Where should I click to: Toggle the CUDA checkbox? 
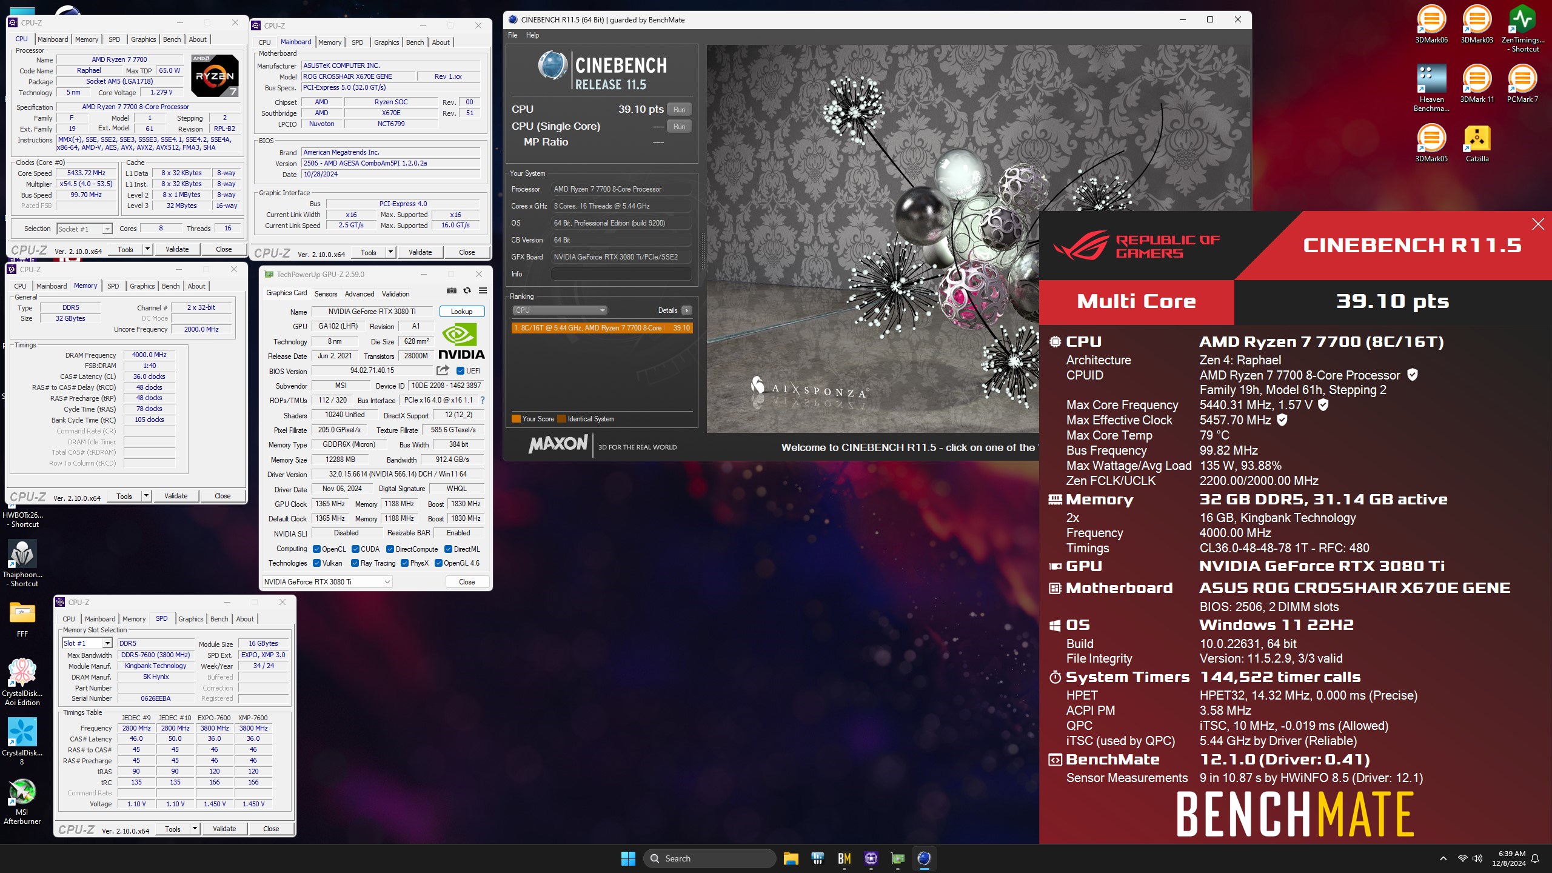[x=355, y=549]
